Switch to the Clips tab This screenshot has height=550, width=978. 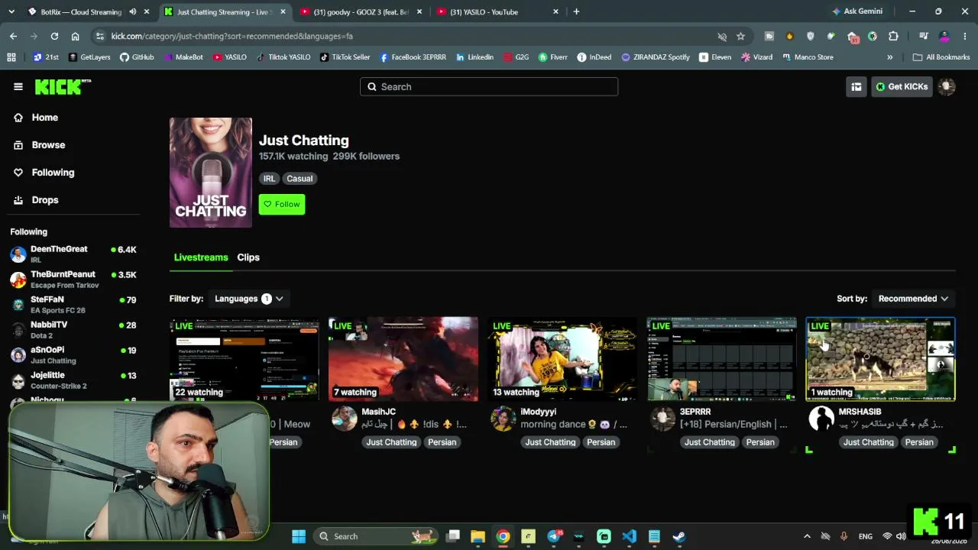248,257
